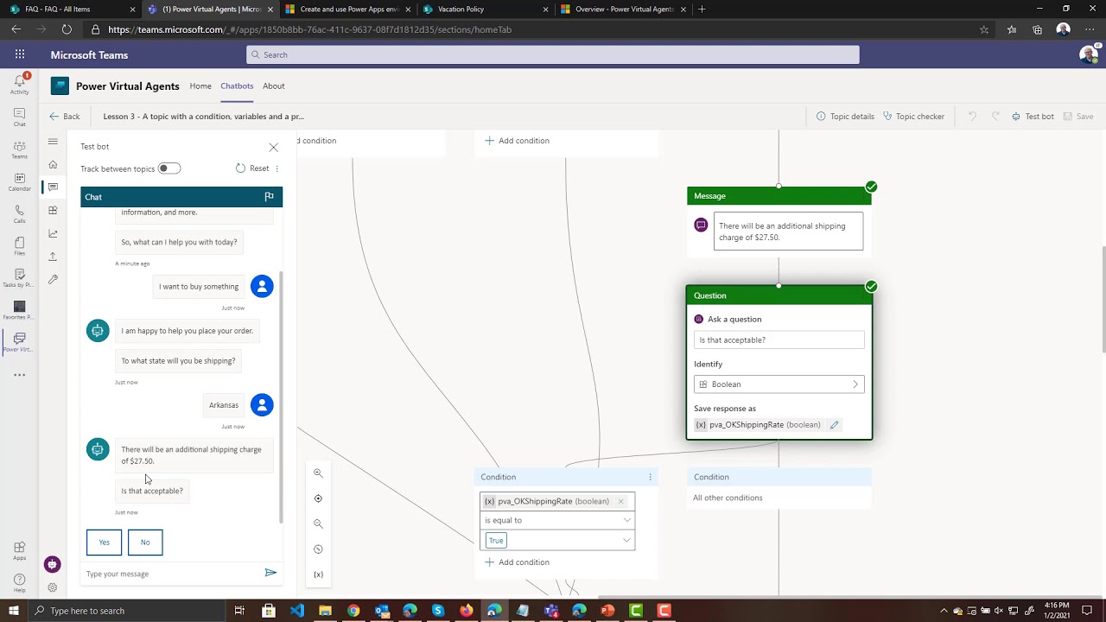
Task: Click the Teams search box
Action: click(x=553, y=54)
